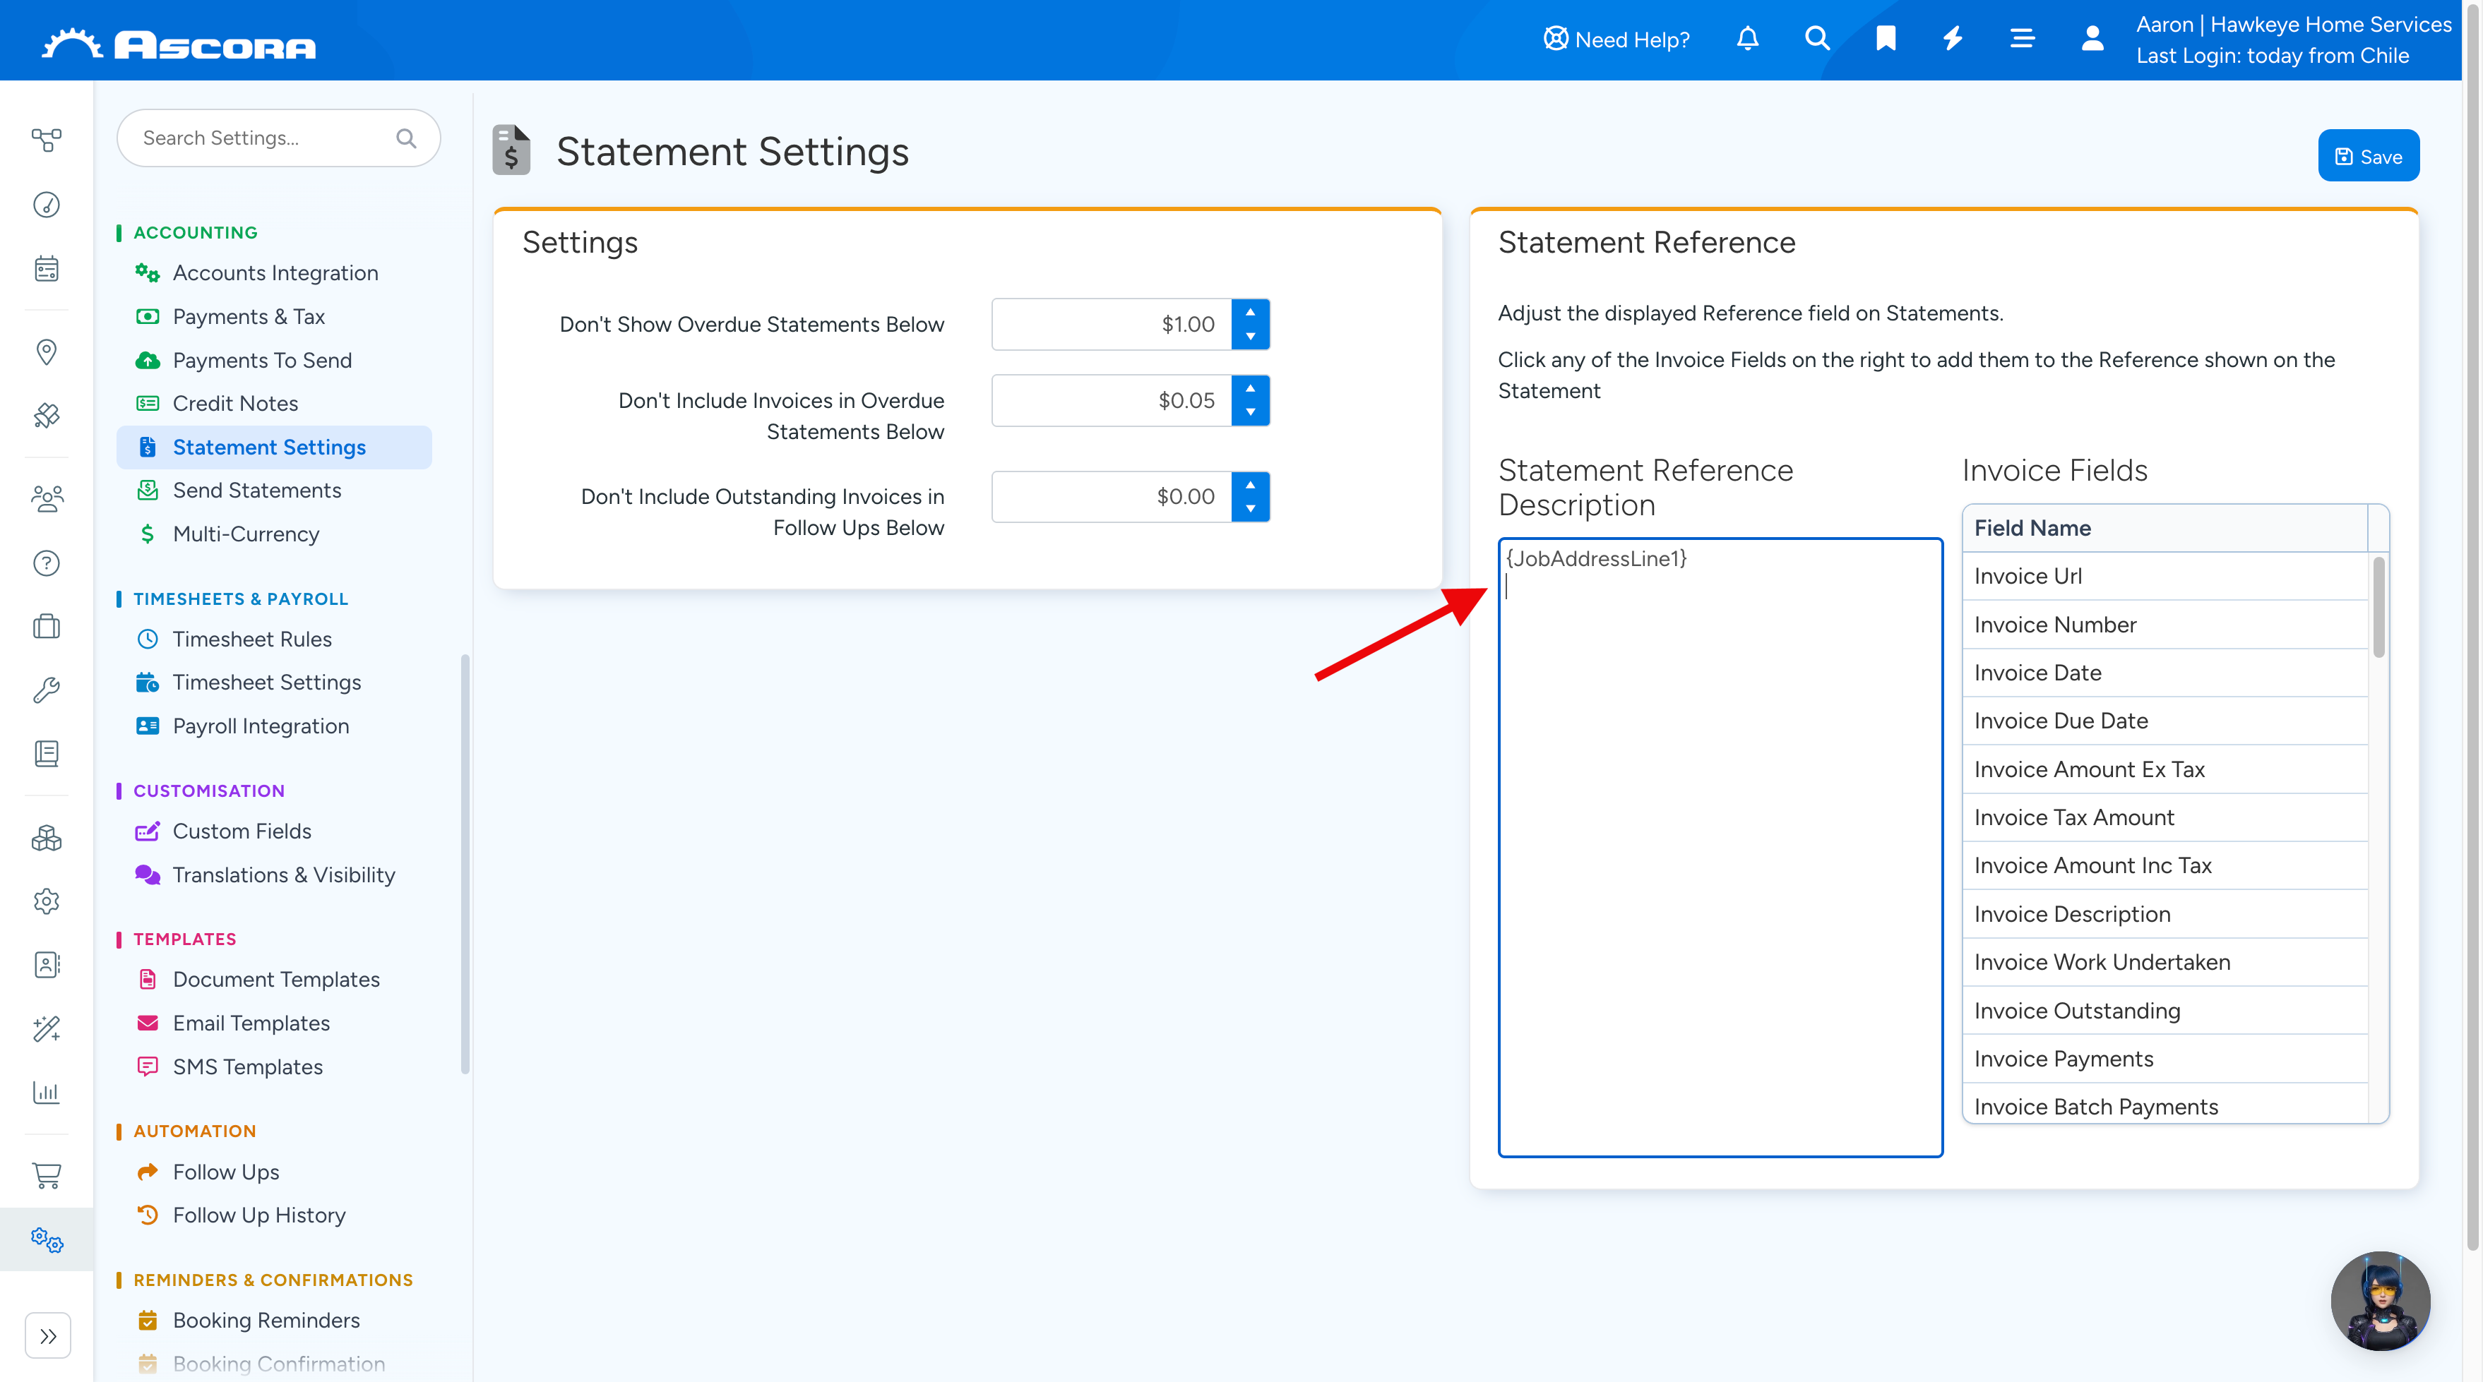
Task: Open Booking Reminders settings
Action: 274,1321
